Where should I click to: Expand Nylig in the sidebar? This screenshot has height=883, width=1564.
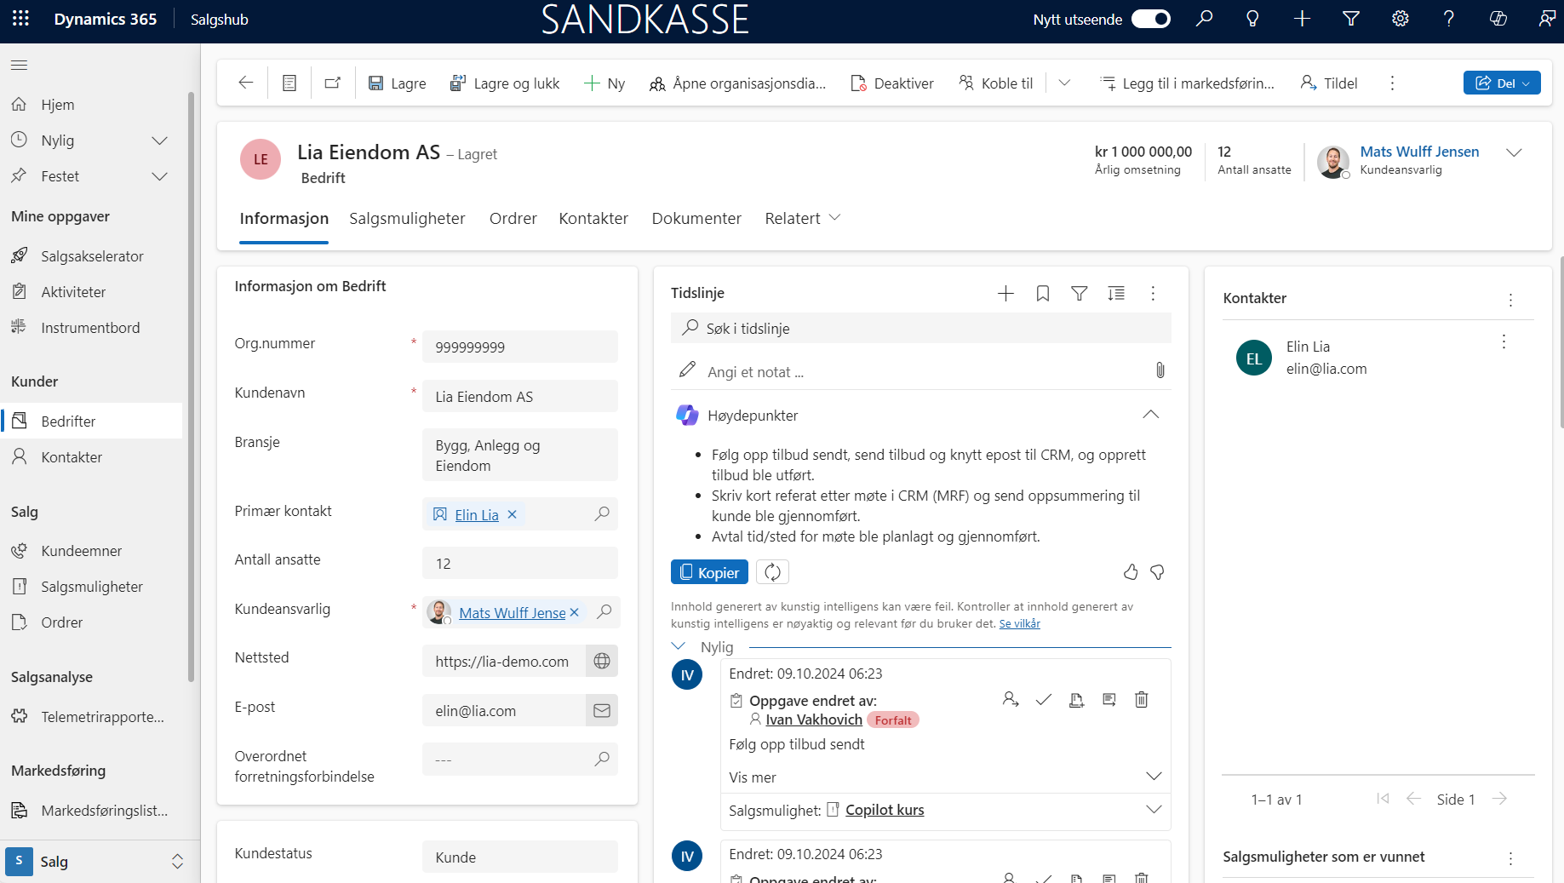point(159,140)
